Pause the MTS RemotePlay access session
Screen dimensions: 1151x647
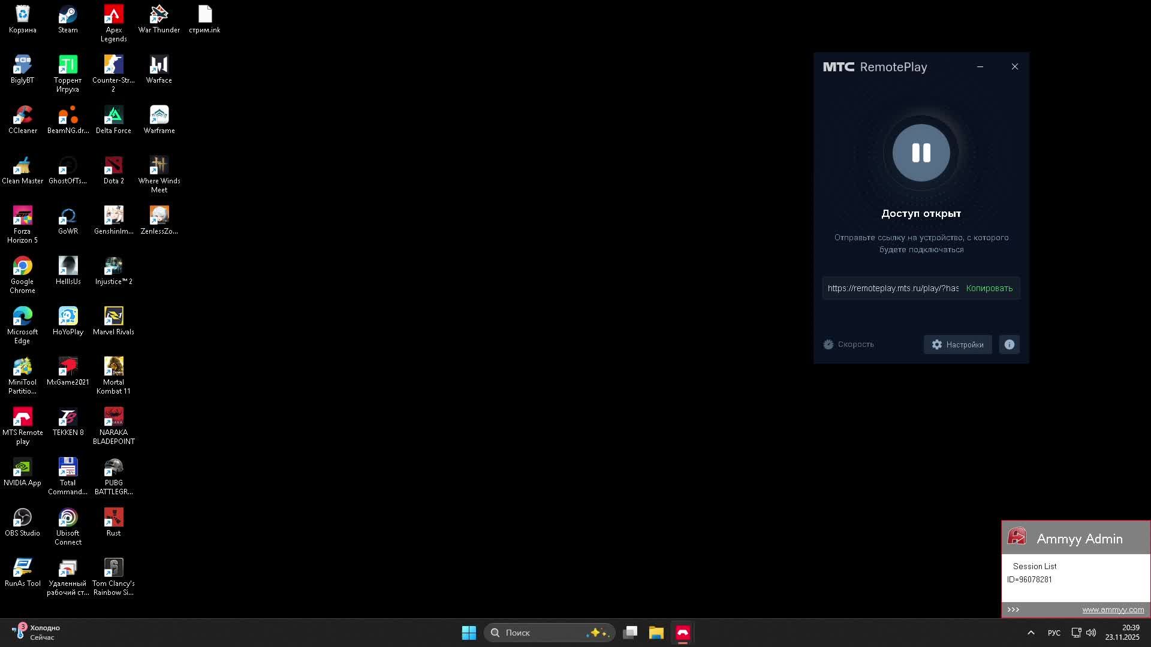(x=921, y=153)
